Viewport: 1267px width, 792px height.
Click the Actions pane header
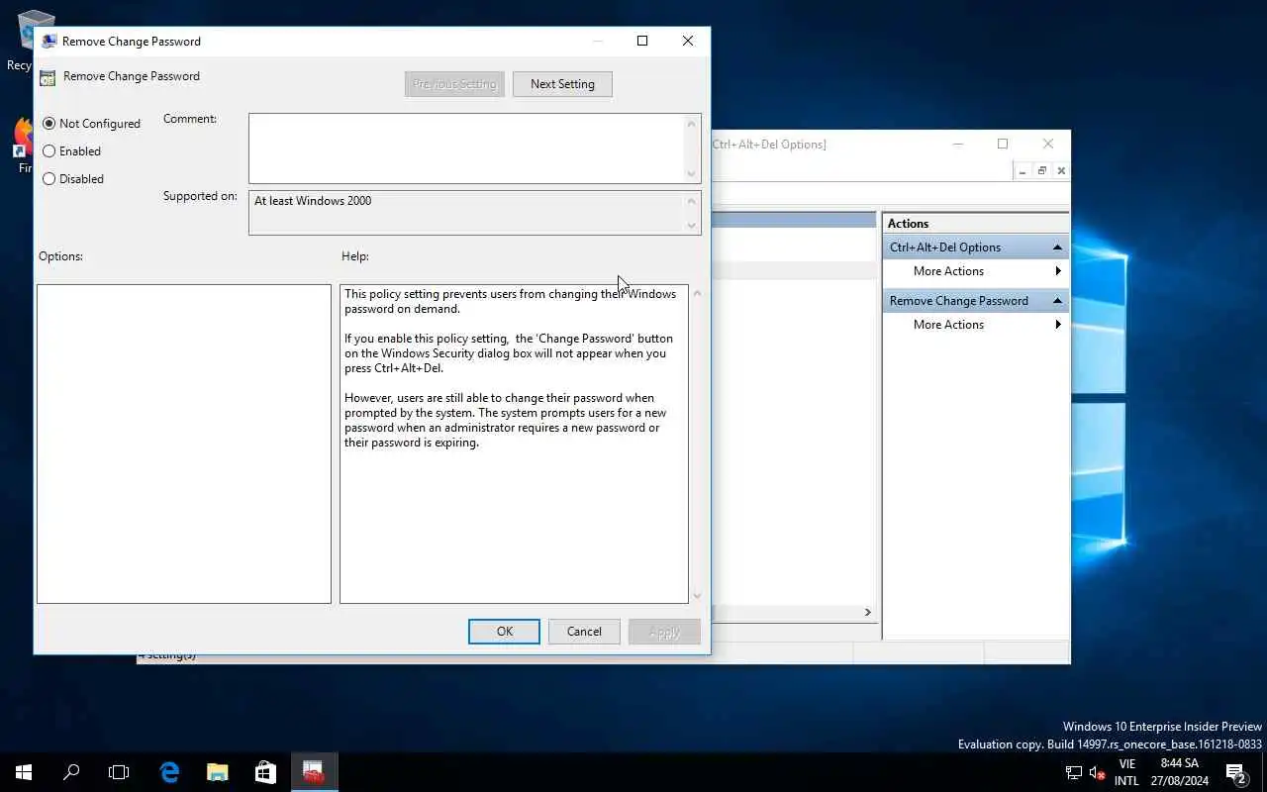tap(975, 224)
